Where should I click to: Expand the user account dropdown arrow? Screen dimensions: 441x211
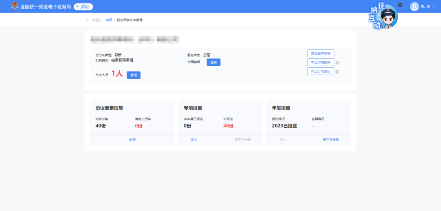coord(433,7)
